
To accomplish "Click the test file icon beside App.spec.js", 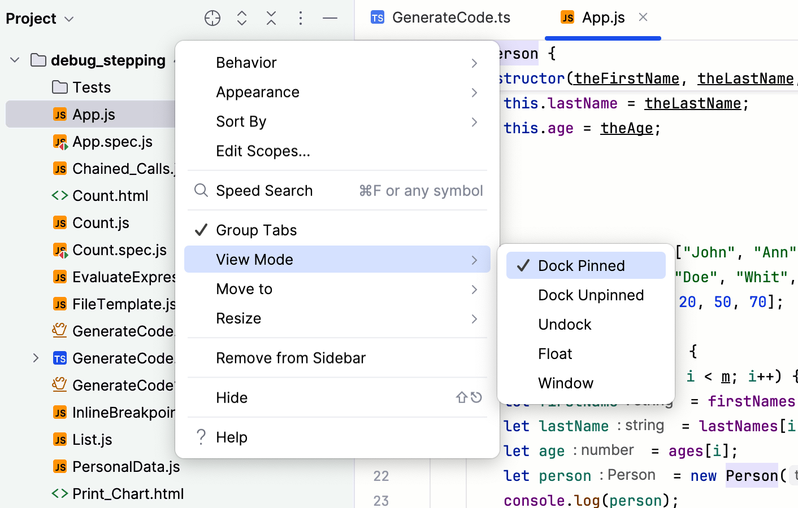I will click(61, 141).
